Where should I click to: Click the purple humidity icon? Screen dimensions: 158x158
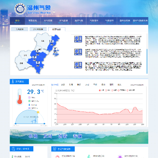coord(29,97)
